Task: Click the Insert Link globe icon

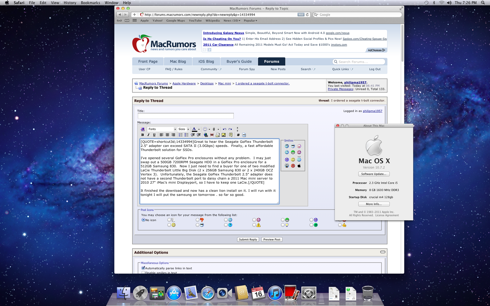Action: tap(206, 135)
